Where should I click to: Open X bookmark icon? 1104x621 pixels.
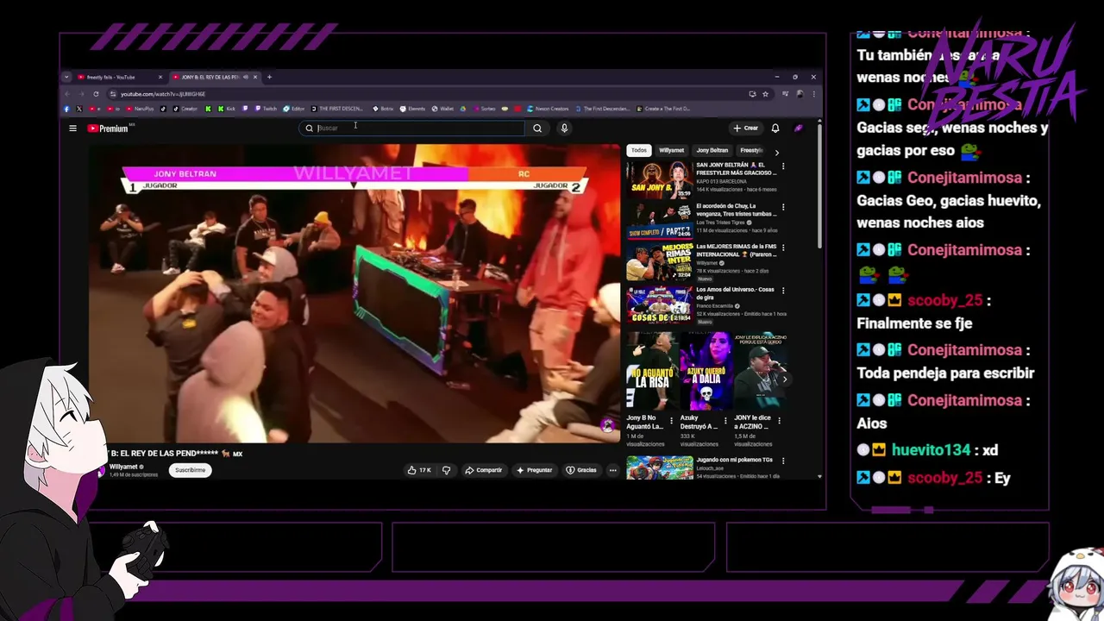[x=79, y=109]
